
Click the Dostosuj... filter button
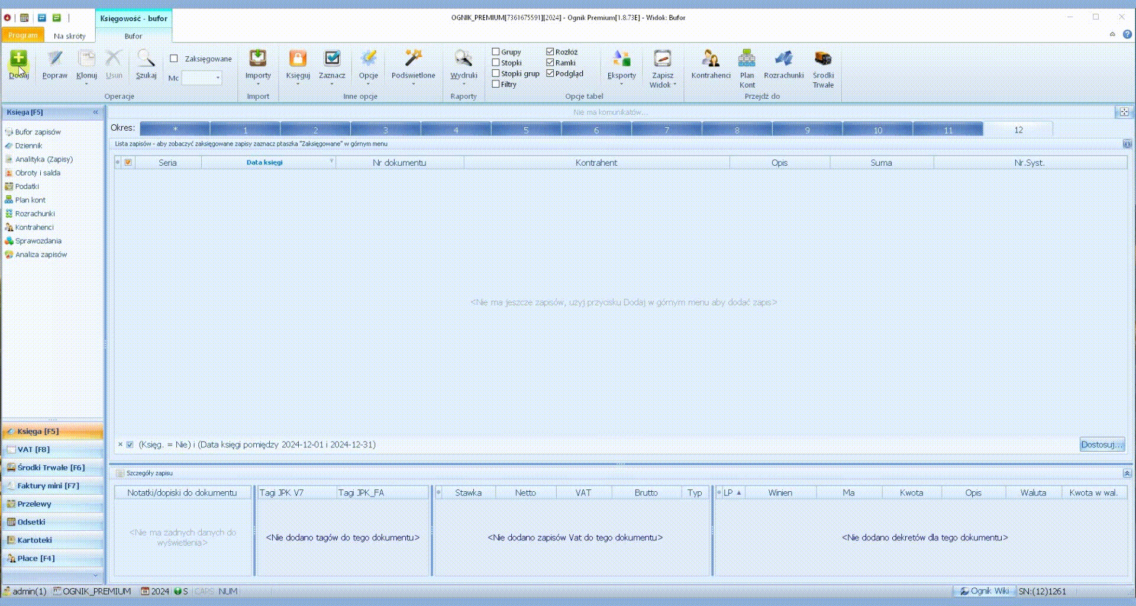coord(1102,444)
